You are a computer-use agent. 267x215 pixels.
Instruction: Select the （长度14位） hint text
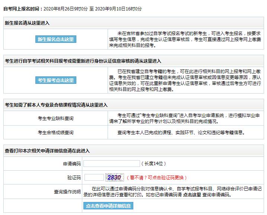(153, 164)
